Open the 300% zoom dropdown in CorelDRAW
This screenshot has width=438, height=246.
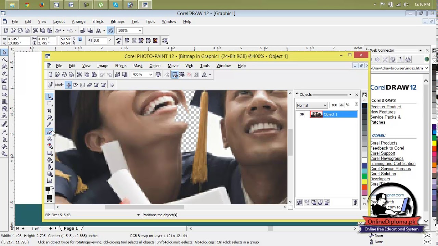(140, 30)
